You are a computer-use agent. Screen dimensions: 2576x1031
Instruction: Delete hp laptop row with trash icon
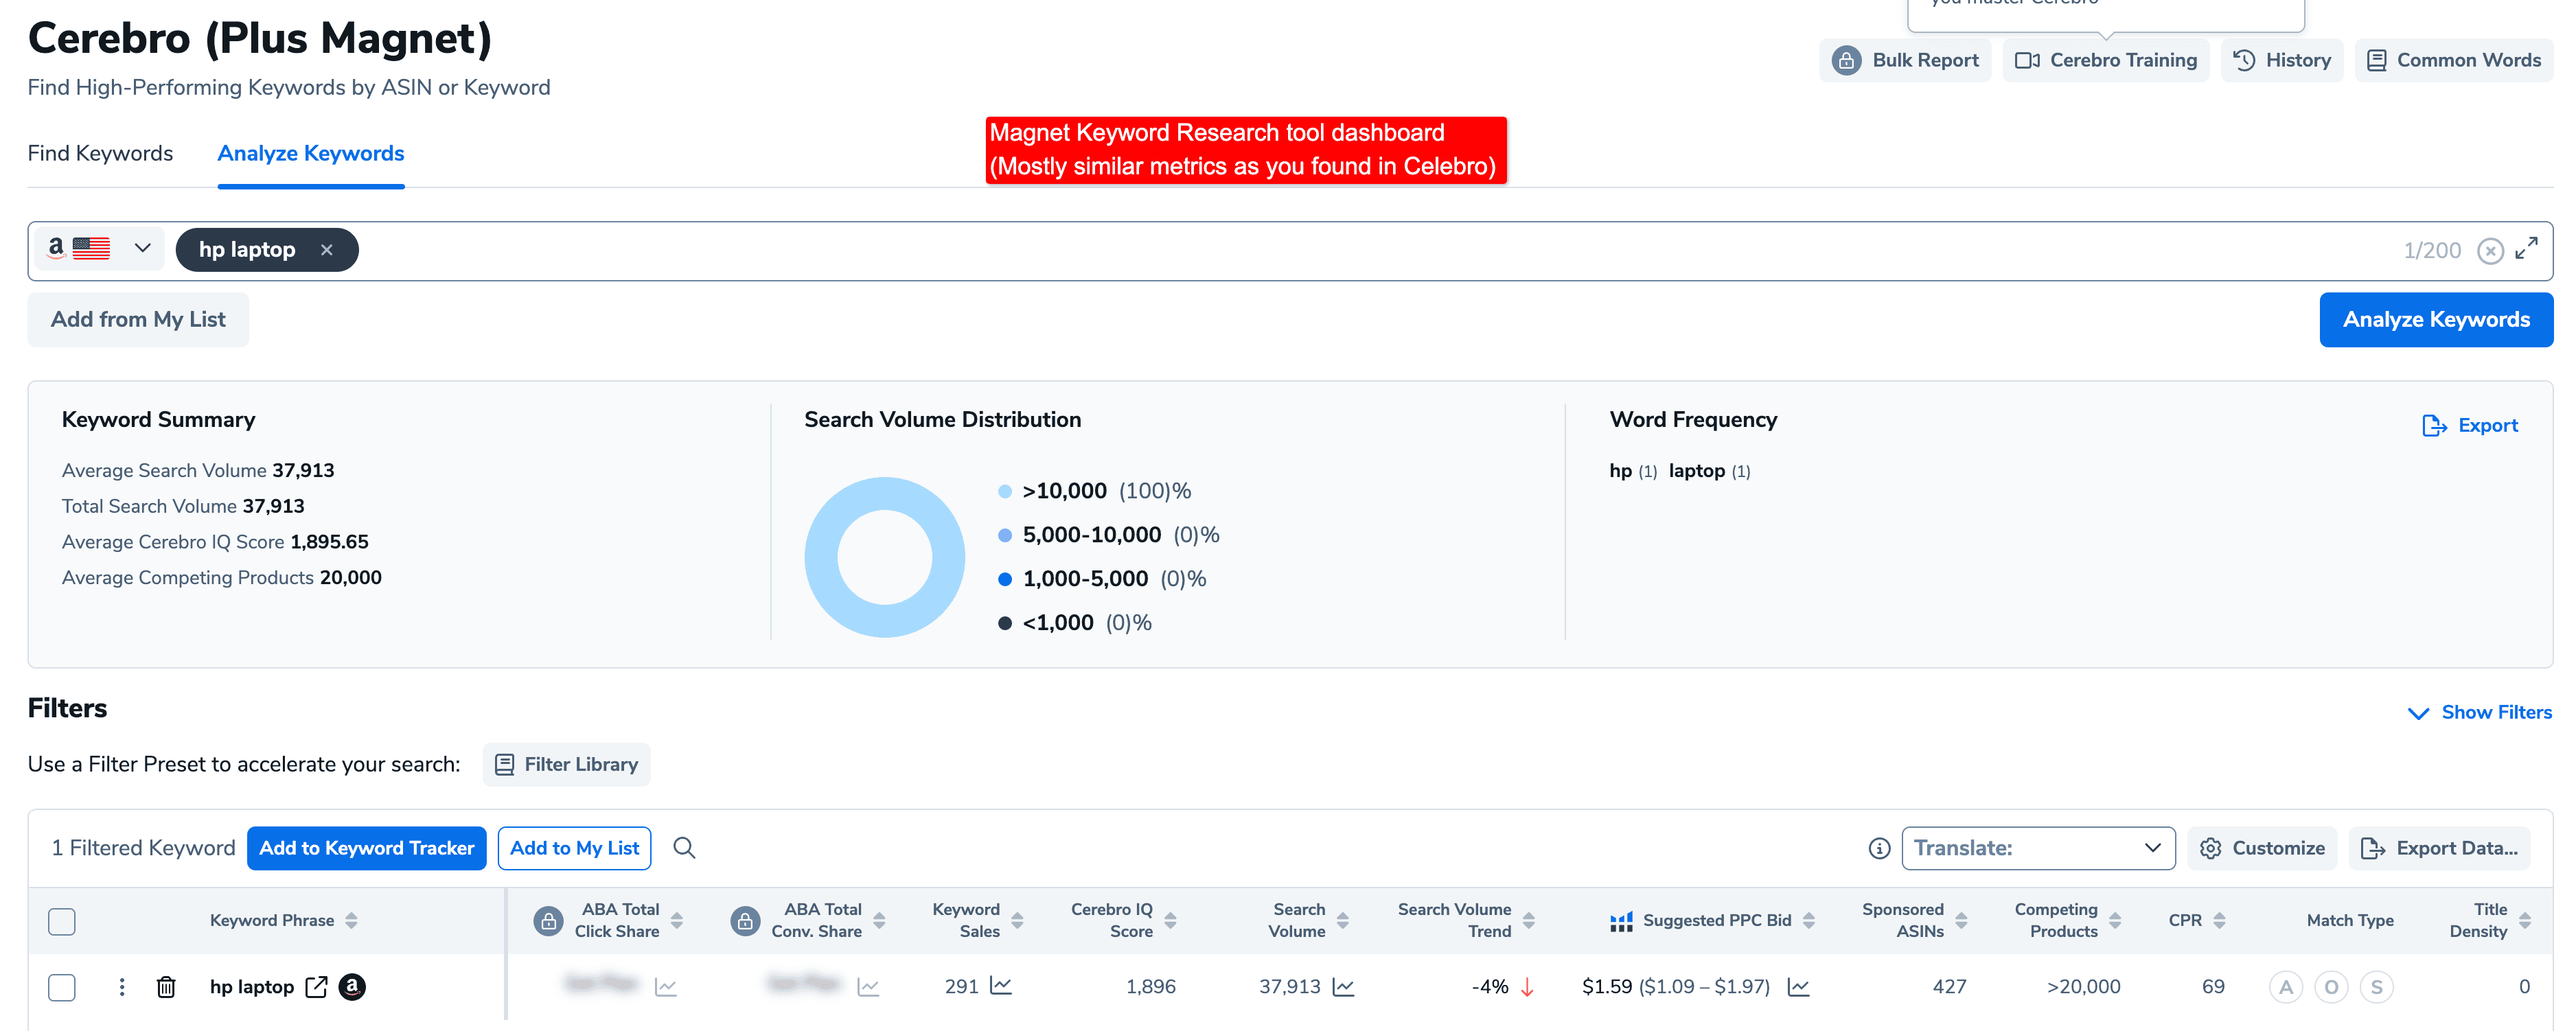(166, 987)
